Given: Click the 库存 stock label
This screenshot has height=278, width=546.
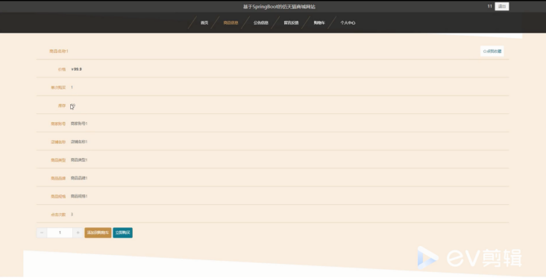Looking at the screenshot, I should pos(62,105).
